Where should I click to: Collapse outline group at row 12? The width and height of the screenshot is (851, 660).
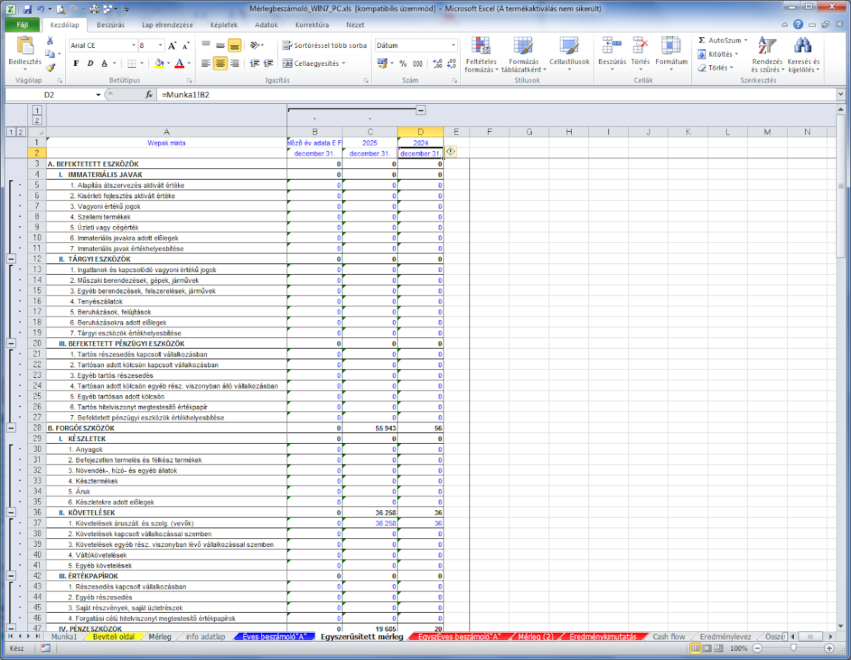click(11, 259)
